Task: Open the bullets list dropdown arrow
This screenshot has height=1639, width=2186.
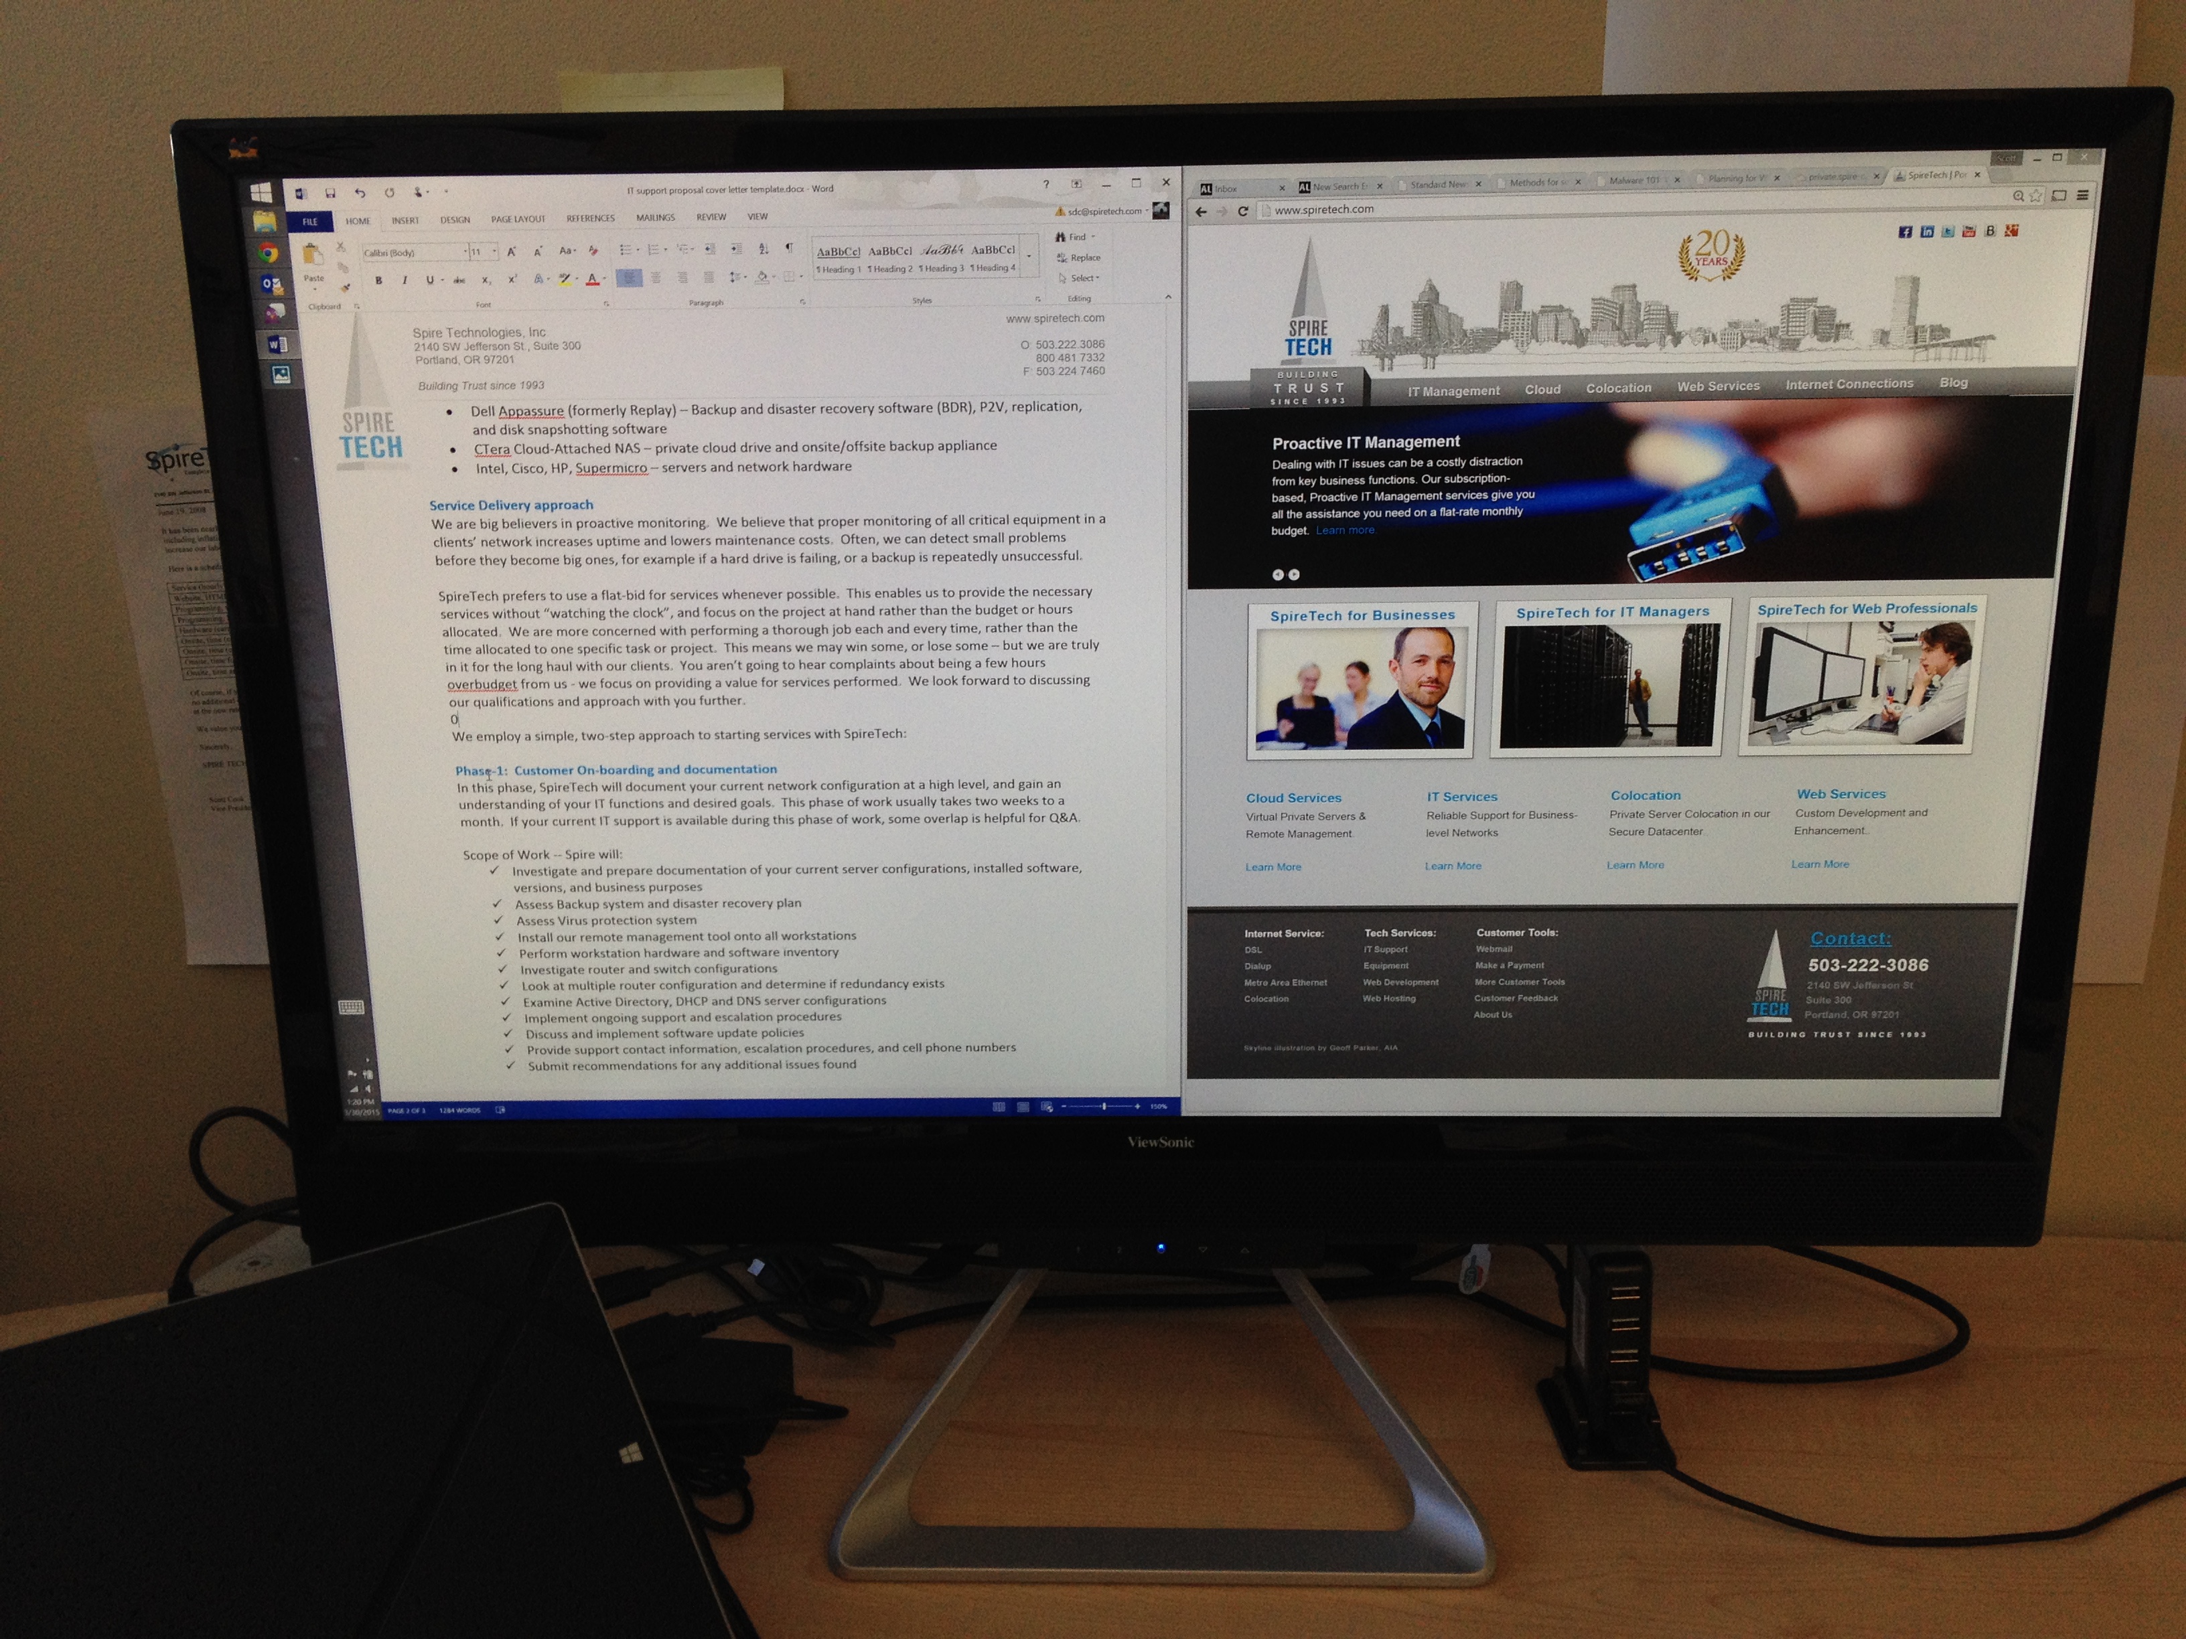Action: [x=638, y=250]
